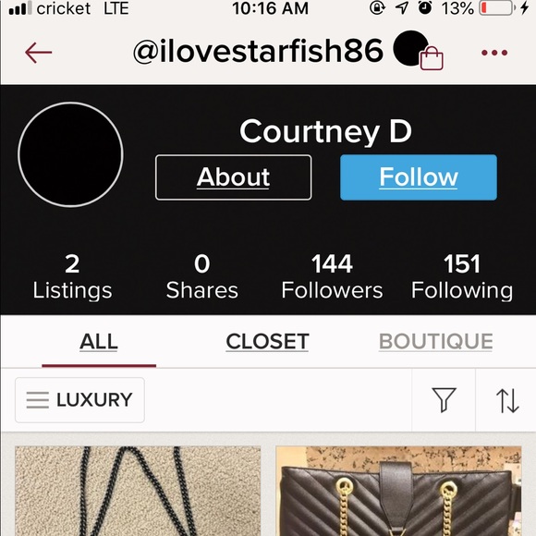
Task: Open the About button
Action: coord(234,177)
